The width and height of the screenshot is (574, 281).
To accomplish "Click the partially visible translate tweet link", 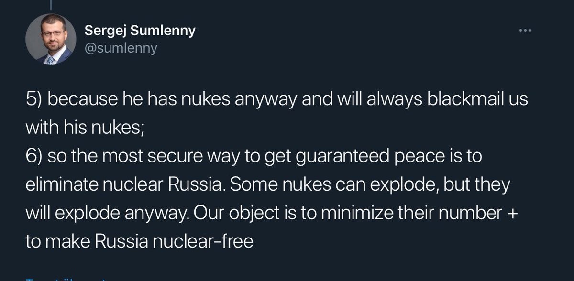I will coord(67,279).
